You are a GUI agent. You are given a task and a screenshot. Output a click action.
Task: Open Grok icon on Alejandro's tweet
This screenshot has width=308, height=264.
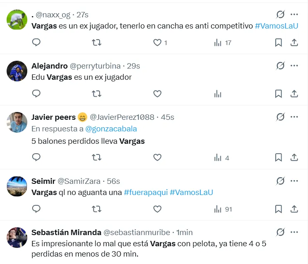[280, 66]
